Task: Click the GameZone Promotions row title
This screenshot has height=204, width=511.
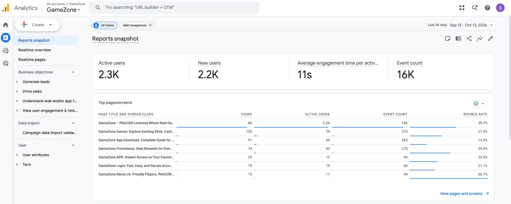Action: pos(136,149)
